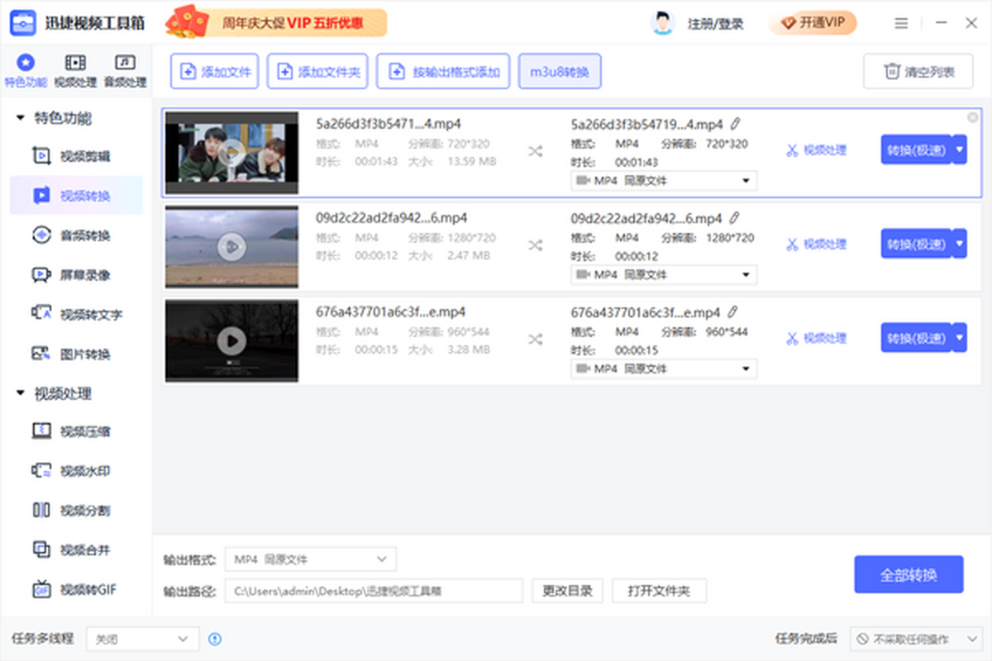Open the 任务多线程 setting dropdown
992x661 pixels.
(142, 639)
